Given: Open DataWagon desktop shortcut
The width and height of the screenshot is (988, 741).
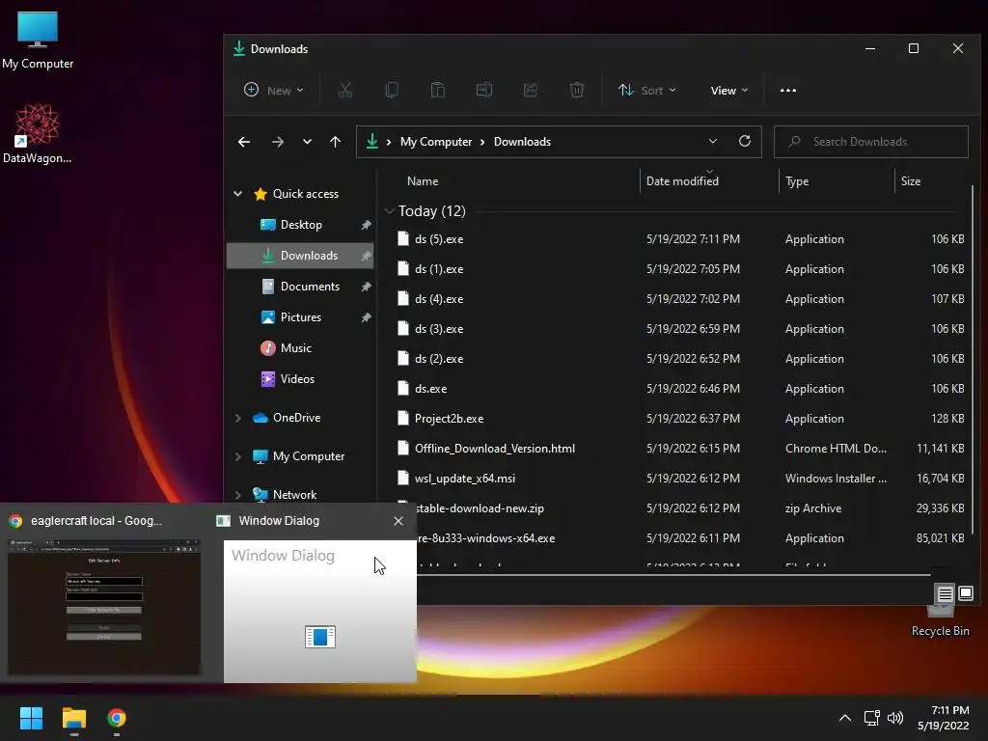Looking at the screenshot, I should point(38,133).
